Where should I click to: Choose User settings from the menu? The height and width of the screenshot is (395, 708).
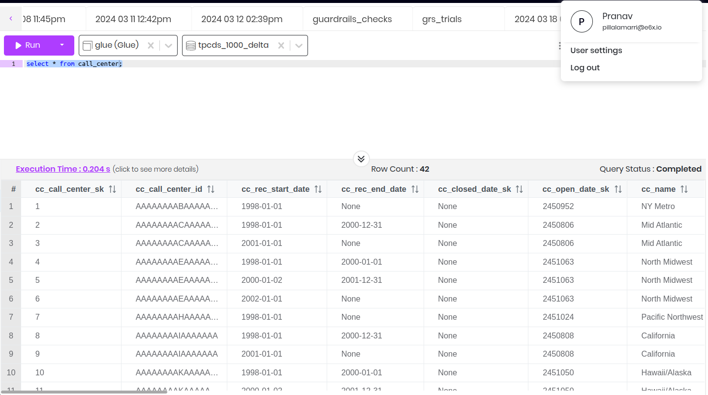(x=596, y=51)
